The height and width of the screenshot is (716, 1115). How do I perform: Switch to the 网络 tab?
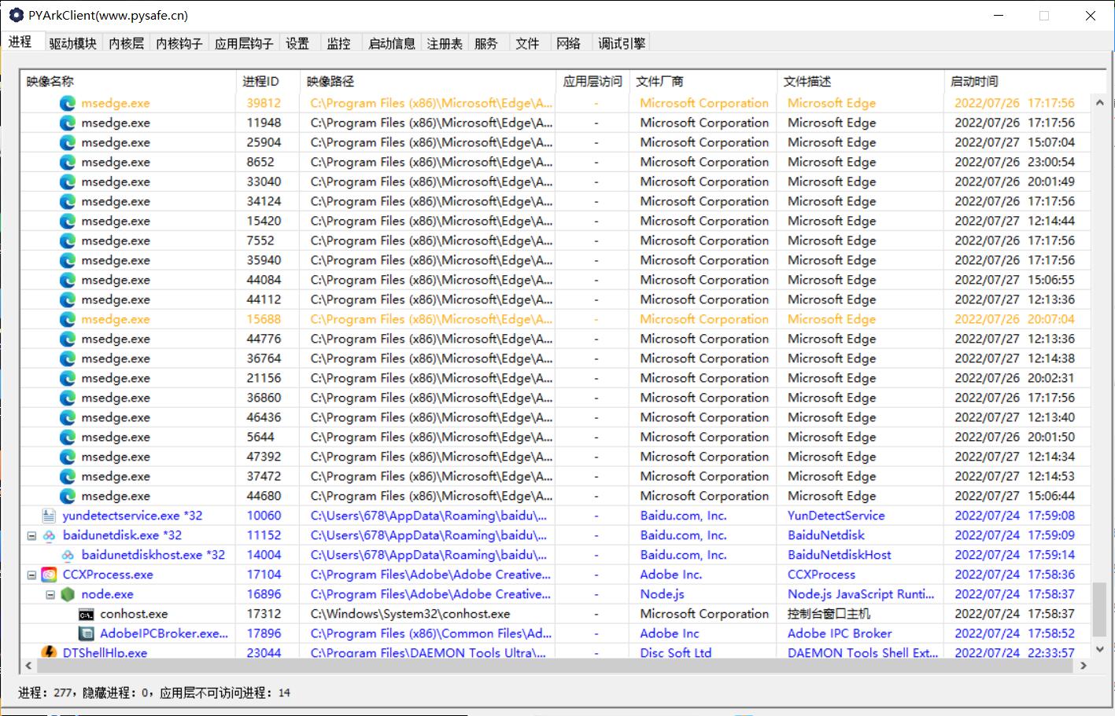(568, 44)
